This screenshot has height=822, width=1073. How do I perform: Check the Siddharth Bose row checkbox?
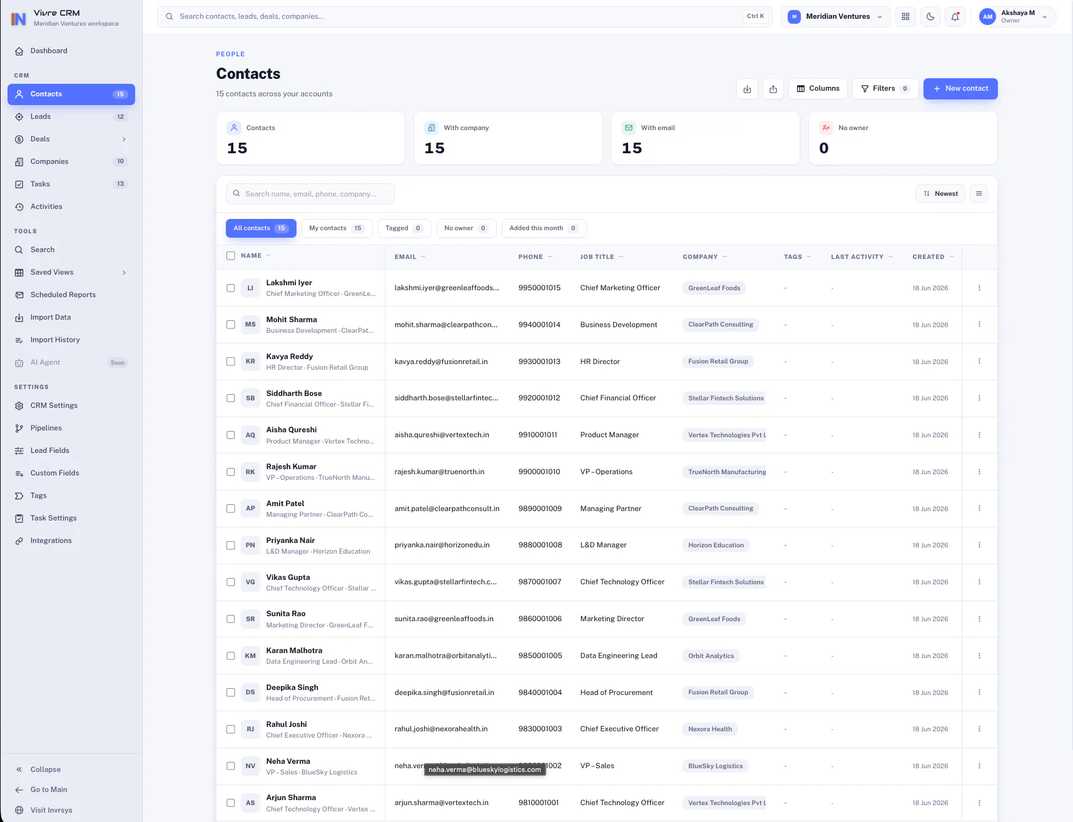click(231, 398)
